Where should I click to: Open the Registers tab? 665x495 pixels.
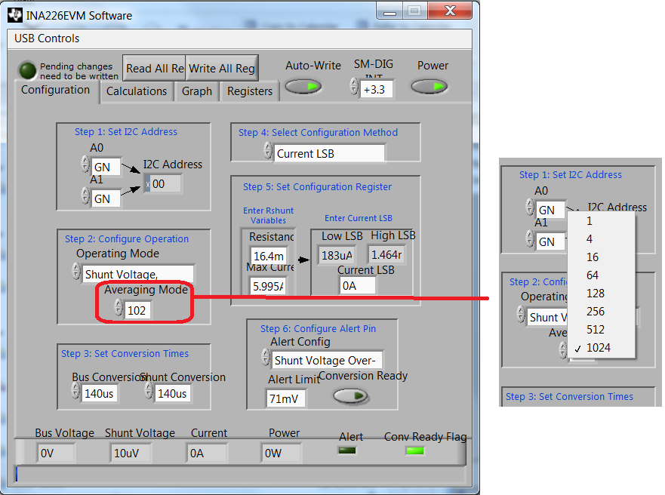(x=250, y=91)
